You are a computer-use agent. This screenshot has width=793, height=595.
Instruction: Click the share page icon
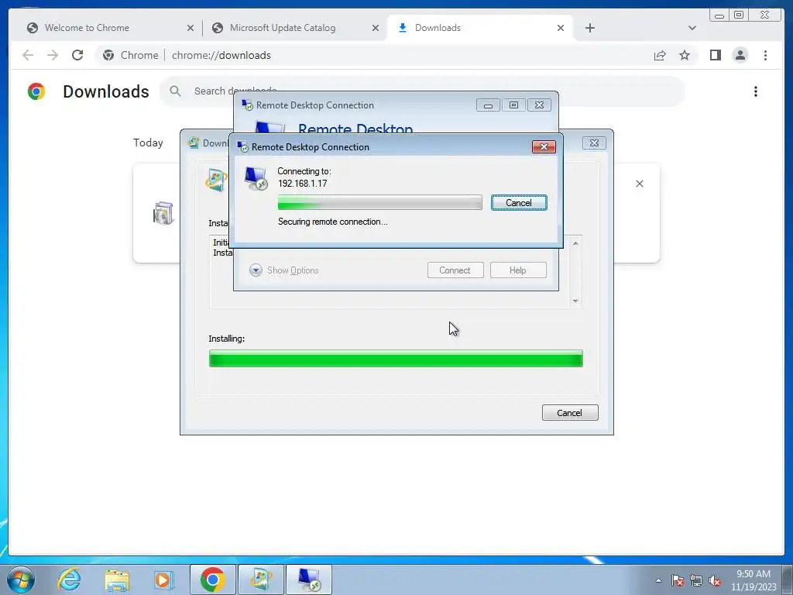pos(660,55)
